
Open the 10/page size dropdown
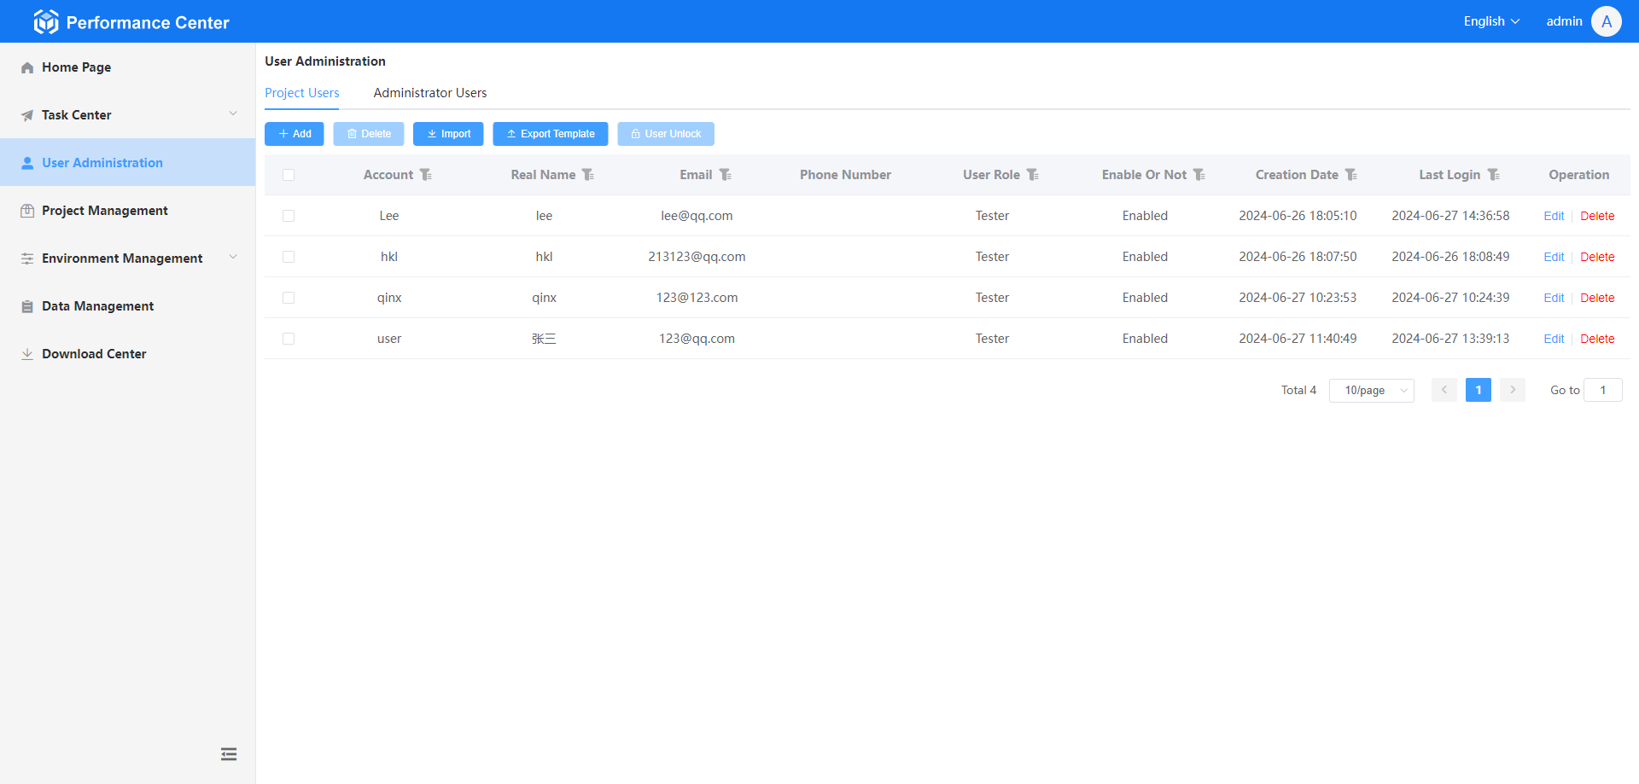pyautogui.click(x=1371, y=391)
